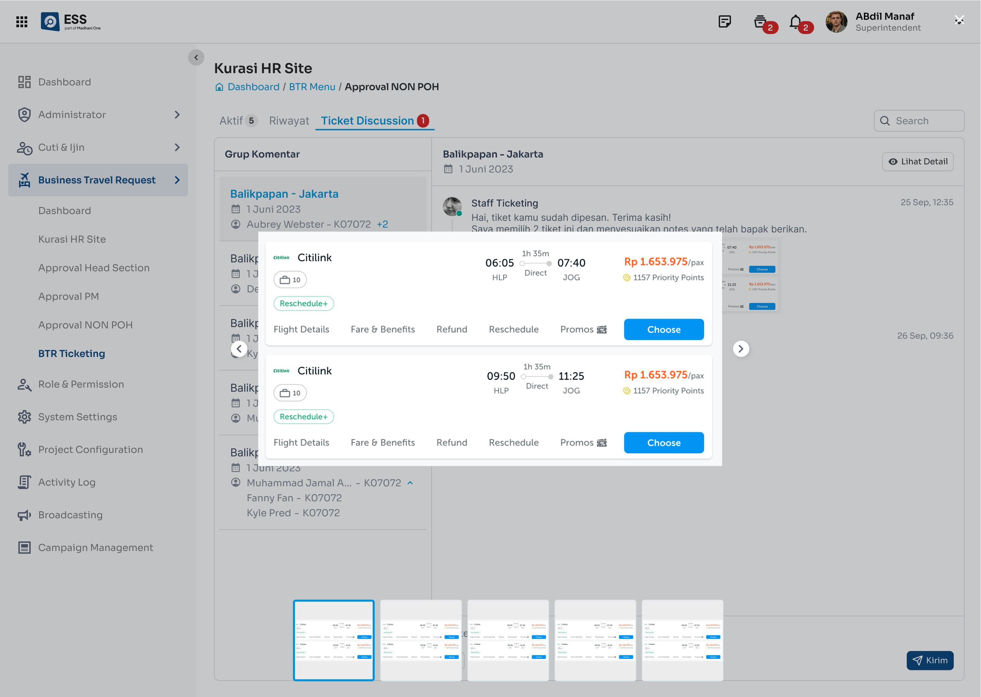The image size is (981, 697).
Task: Go to previous image in lightbox
Action: 239,349
